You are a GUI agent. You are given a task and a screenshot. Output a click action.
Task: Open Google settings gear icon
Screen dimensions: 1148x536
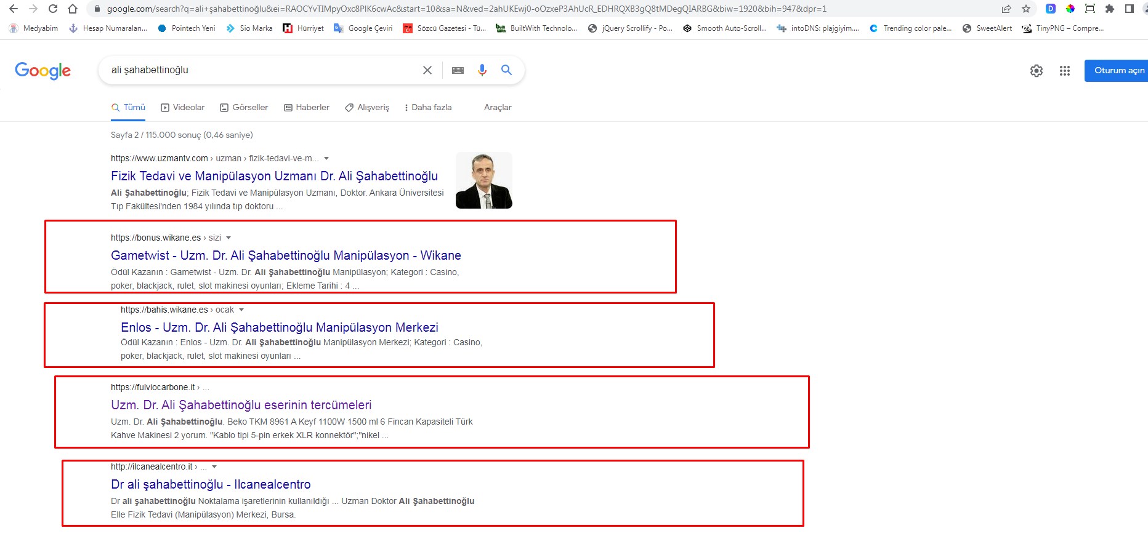click(1037, 71)
